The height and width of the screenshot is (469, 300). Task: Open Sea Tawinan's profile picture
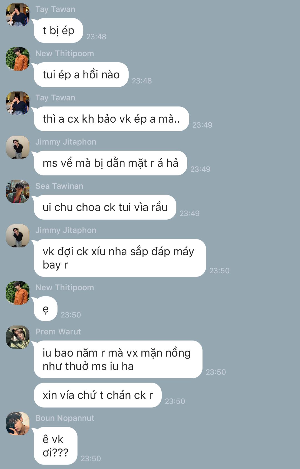[x=18, y=192]
